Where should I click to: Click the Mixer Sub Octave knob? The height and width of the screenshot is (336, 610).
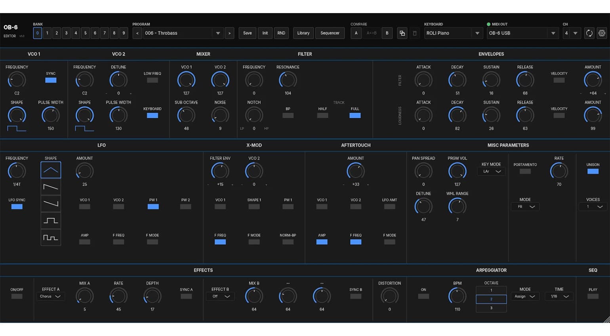pos(186,115)
